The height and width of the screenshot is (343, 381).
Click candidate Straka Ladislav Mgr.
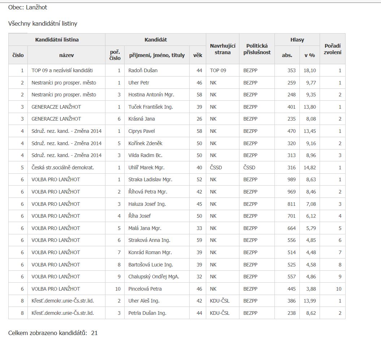tap(150, 179)
